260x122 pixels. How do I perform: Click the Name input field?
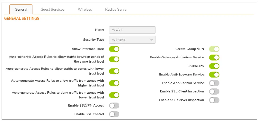click(x=132, y=30)
